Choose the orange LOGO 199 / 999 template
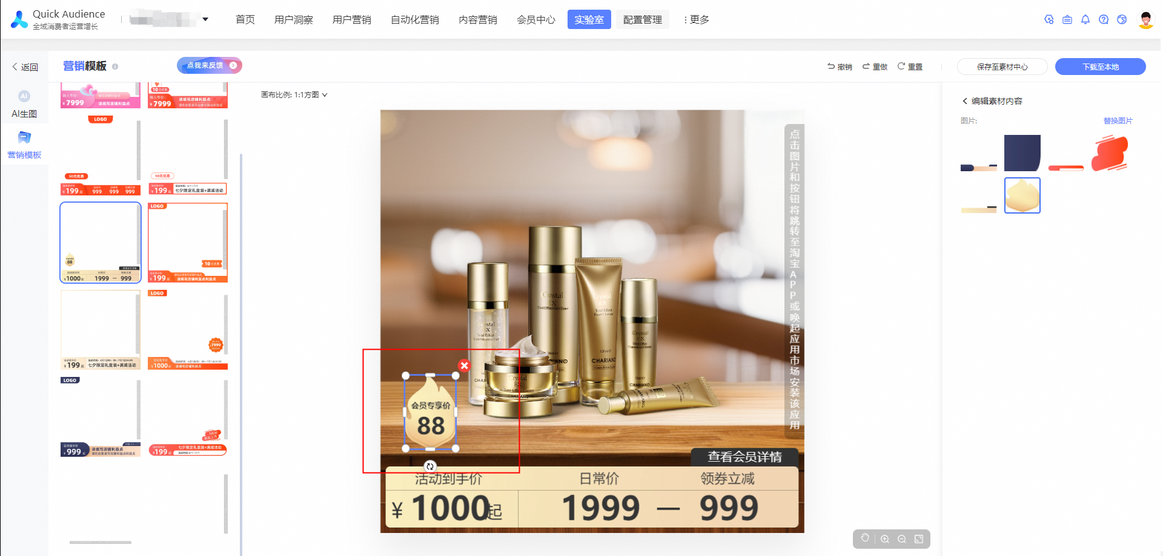 101,155
